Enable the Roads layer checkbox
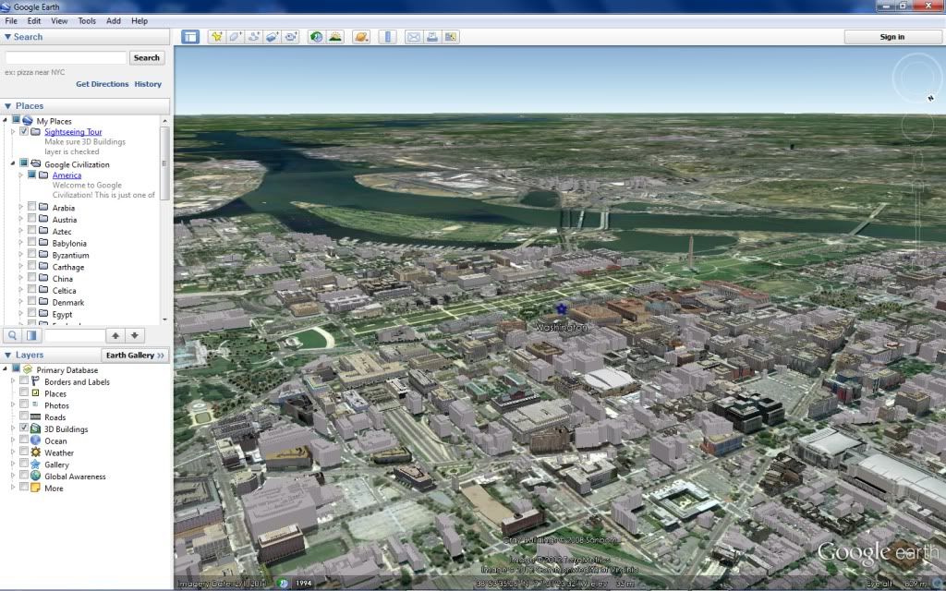This screenshot has width=946, height=591. [x=24, y=416]
